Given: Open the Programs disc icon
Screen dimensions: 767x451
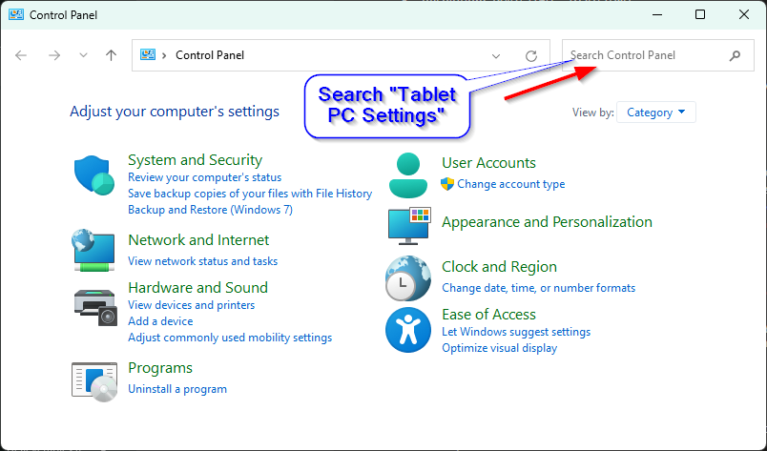Looking at the screenshot, I should (x=94, y=382).
